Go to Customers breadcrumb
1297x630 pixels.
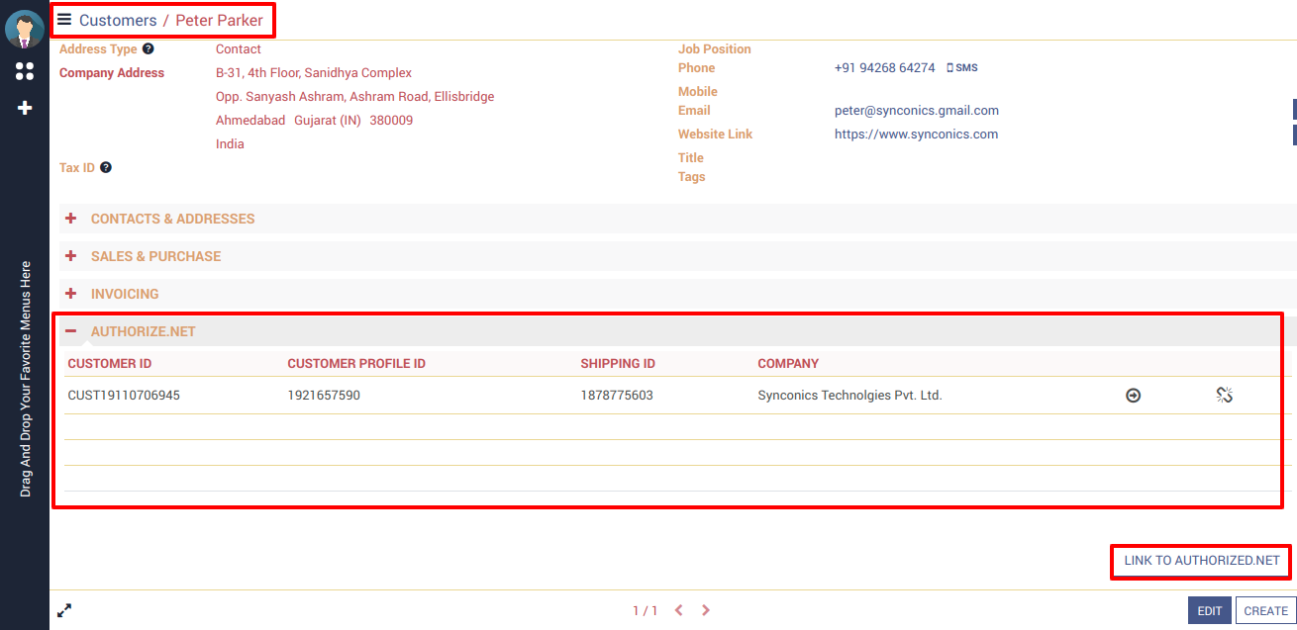pyautogui.click(x=118, y=21)
